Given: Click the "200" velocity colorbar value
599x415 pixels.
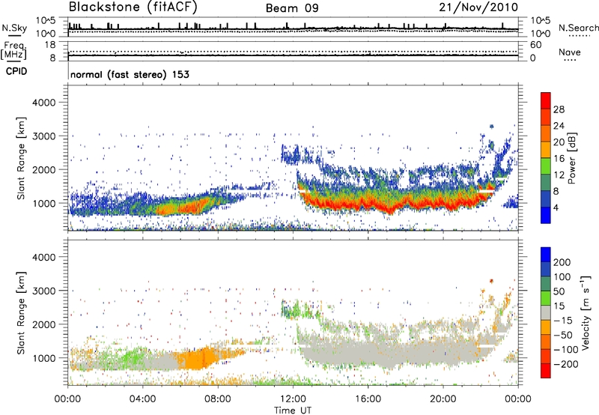Looking at the screenshot, I should pos(562,262).
